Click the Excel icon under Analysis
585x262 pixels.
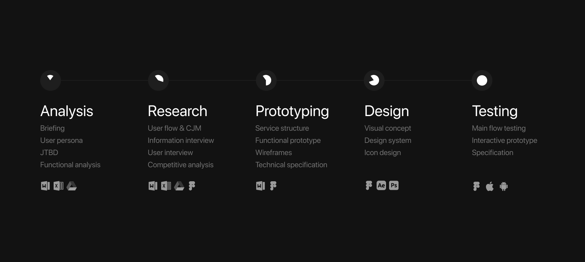[58, 186]
